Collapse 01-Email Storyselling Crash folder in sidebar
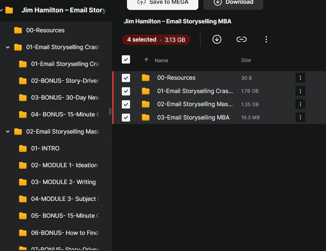Image resolution: width=326 pixels, height=251 pixels. point(8,47)
